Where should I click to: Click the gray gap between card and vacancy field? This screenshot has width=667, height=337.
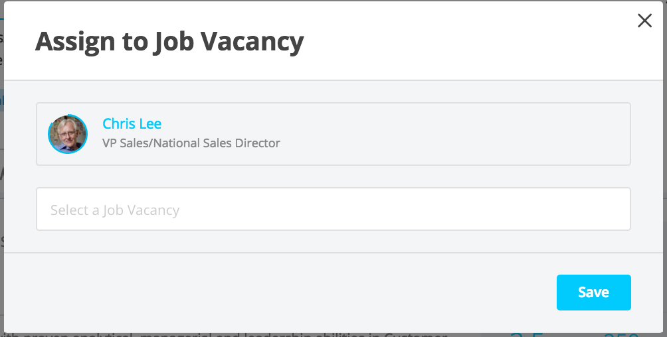pyautogui.click(x=333, y=176)
